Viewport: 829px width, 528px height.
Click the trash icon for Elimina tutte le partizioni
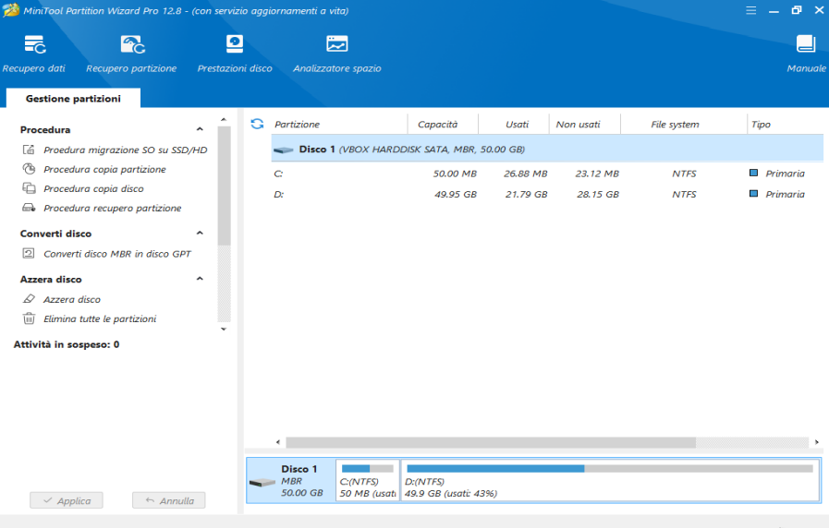pos(29,318)
